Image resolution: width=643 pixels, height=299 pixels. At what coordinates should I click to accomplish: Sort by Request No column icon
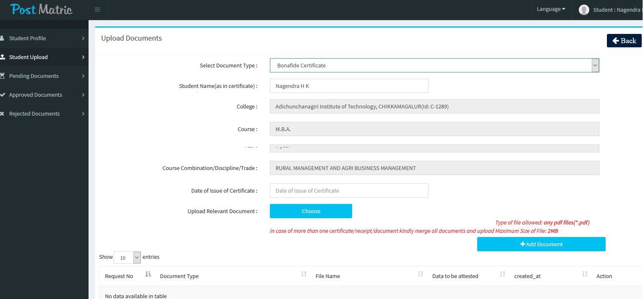click(148, 274)
